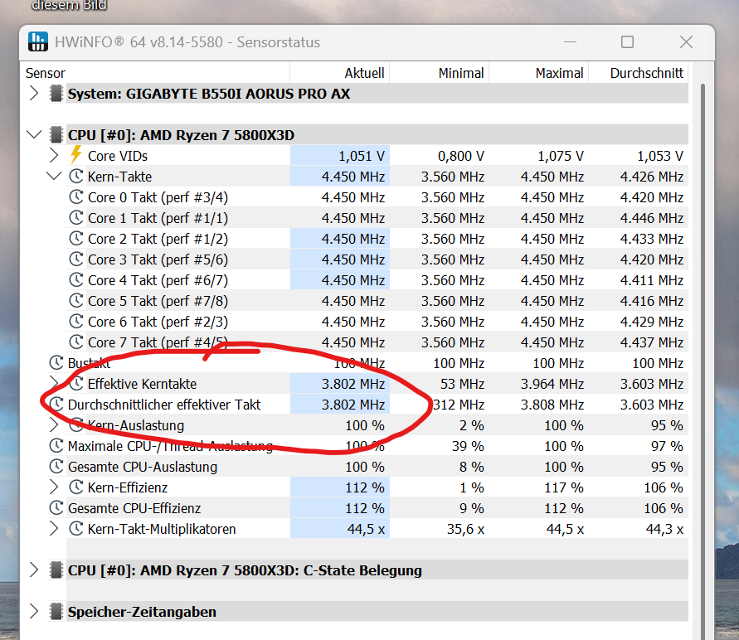Click the clock icon for Core 7 Takt
The width and height of the screenshot is (739, 640).
75,342
